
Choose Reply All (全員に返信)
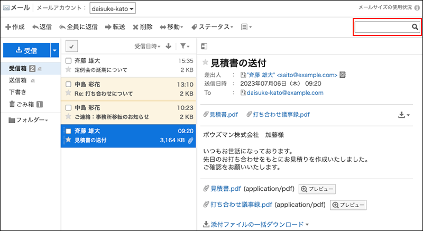pos(78,27)
